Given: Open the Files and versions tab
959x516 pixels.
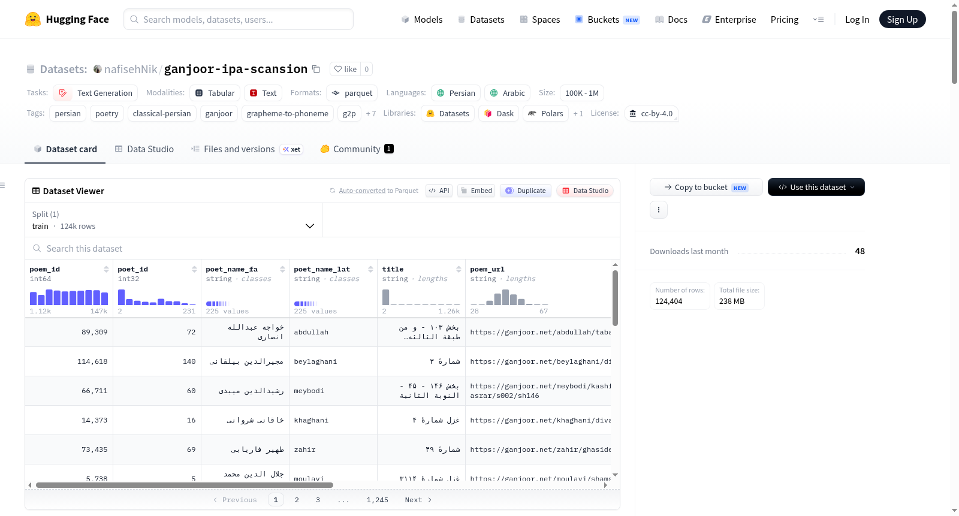Looking at the screenshot, I should point(247,149).
